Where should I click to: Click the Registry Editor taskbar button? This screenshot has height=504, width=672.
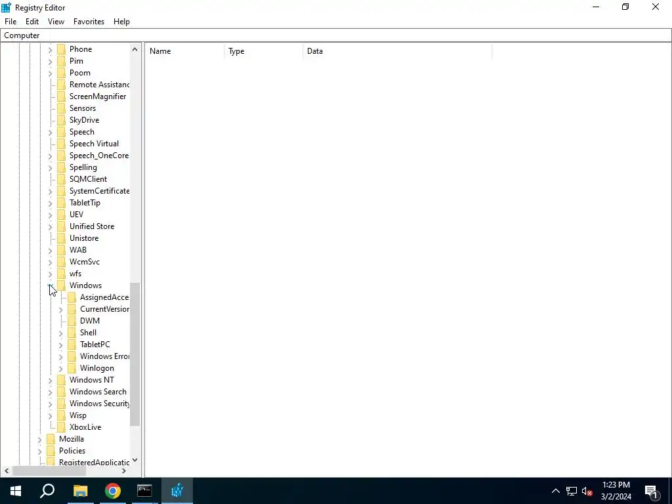(177, 491)
